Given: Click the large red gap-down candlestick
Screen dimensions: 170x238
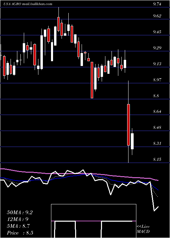Looking at the screenshot, I should (129, 125).
